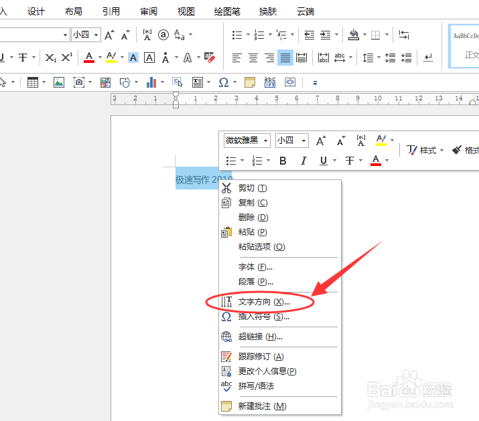Open 段落 dialog from context menu
The image size is (479, 421).
tap(280, 282)
